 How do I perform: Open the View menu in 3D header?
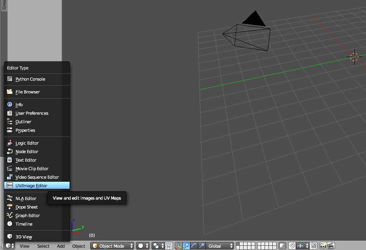24,246
